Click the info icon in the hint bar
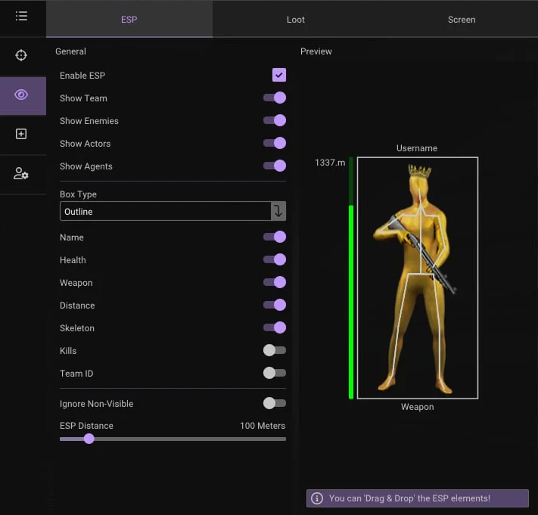The image size is (538, 515). [317, 498]
